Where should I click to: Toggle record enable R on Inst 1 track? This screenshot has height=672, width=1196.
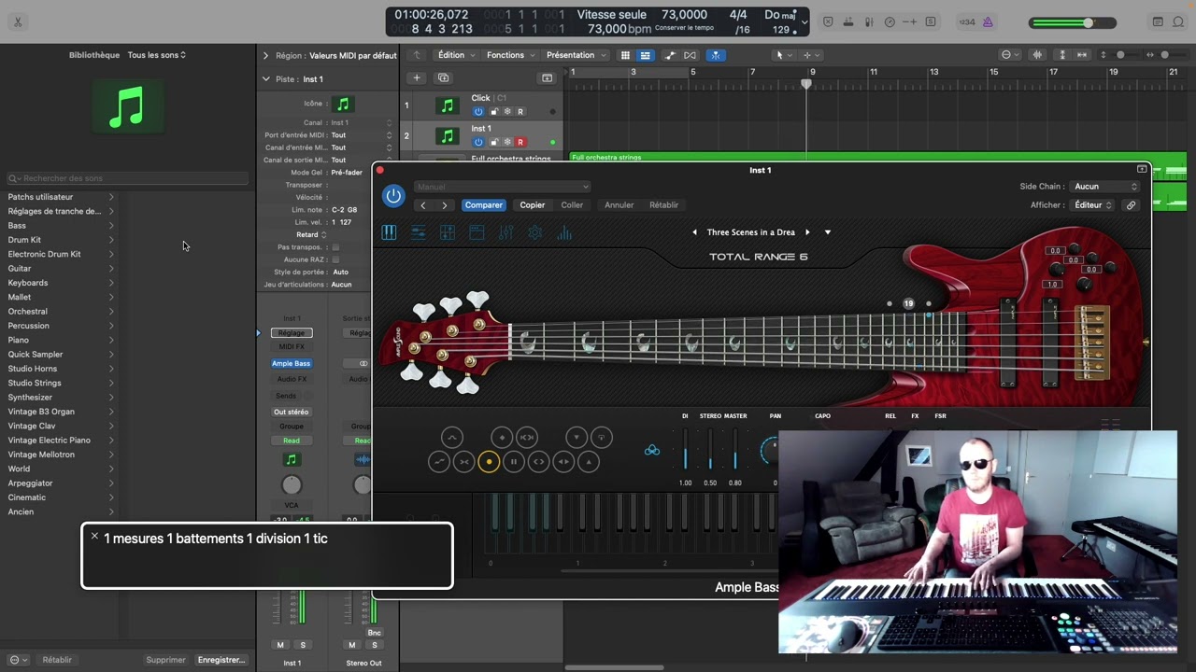(520, 143)
